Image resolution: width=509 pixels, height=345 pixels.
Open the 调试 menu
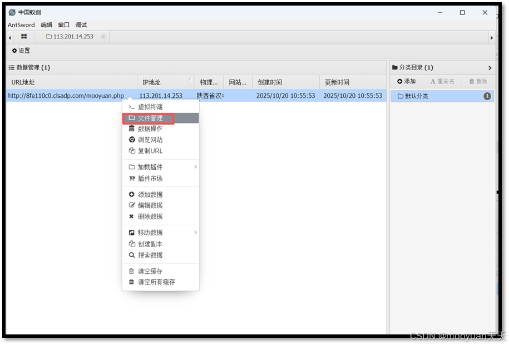(81, 25)
